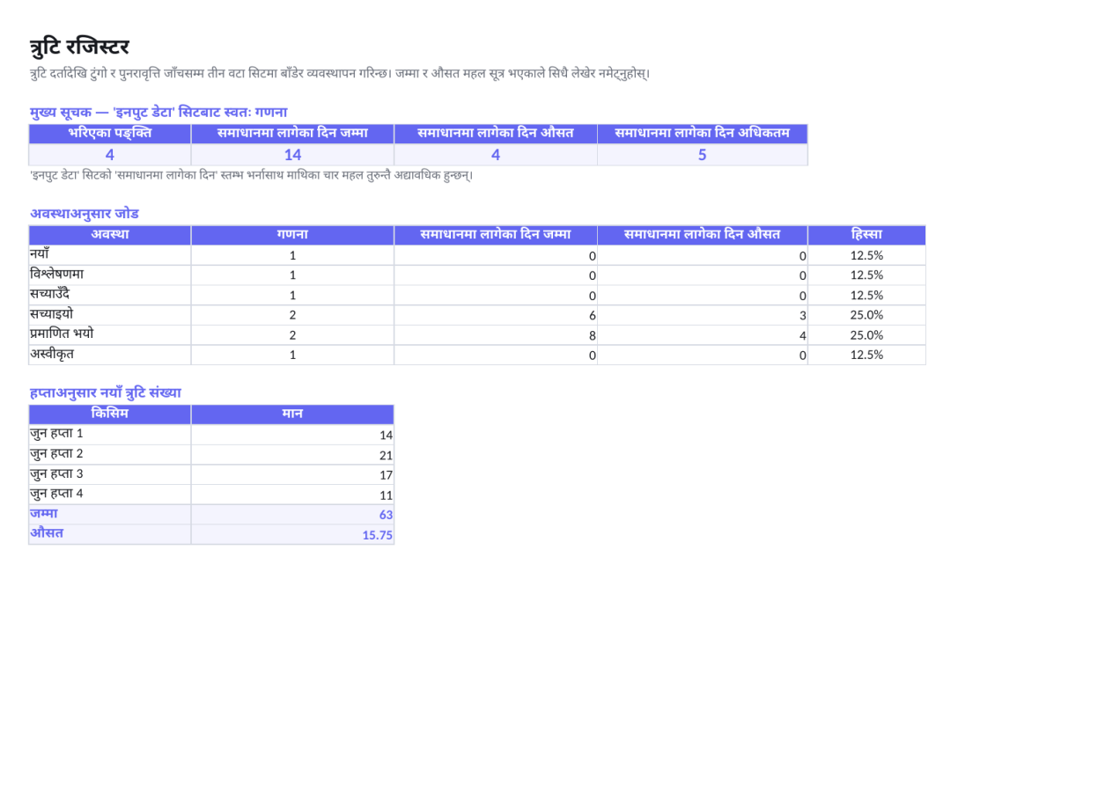Screen dimensions: 1120x792
Task: Click the 'भरिएका पङ्क्ति' header cell
Action: click(x=110, y=134)
